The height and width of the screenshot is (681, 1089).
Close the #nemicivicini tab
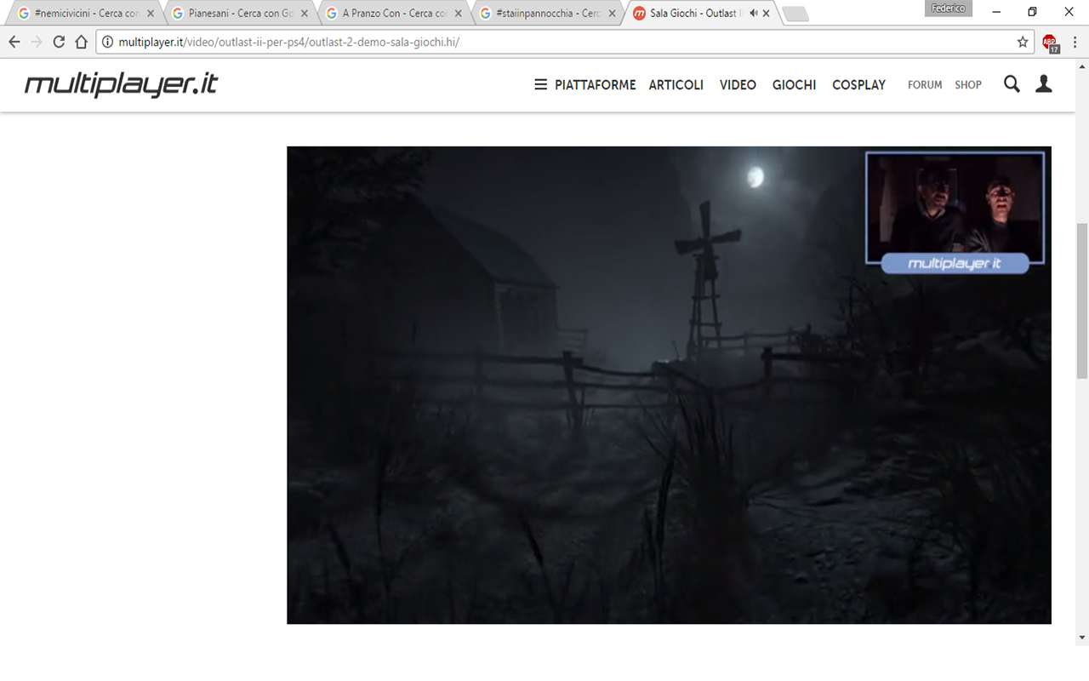tap(151, 14)
